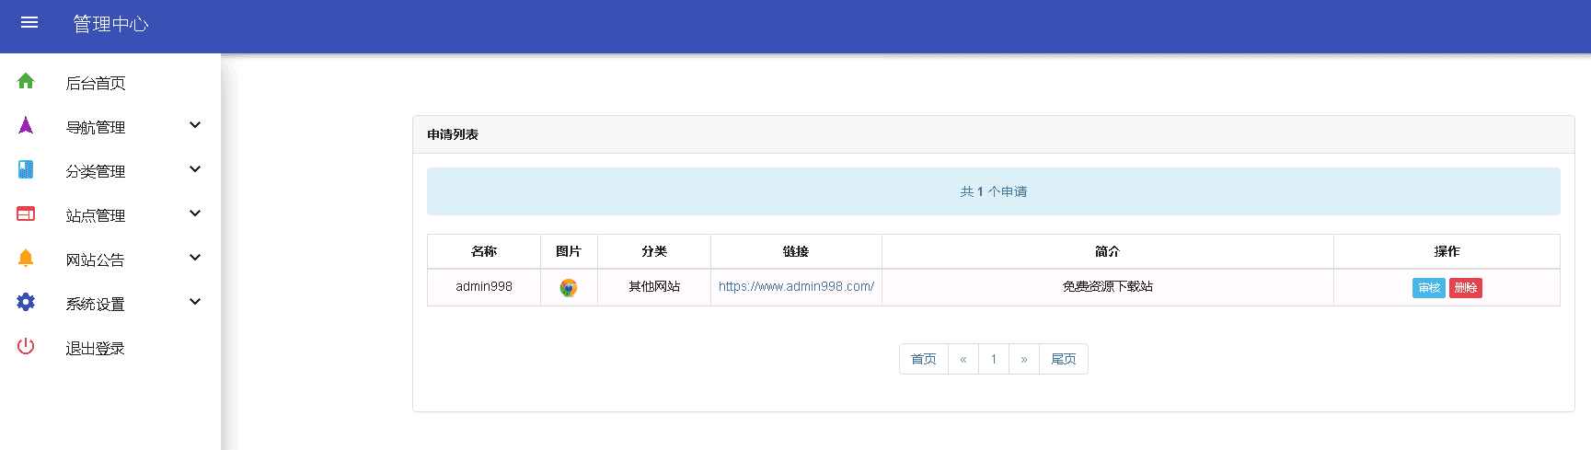This screenshot has height=450, width=1591.
Task: Click the 名称 column header
Action: 484,251
